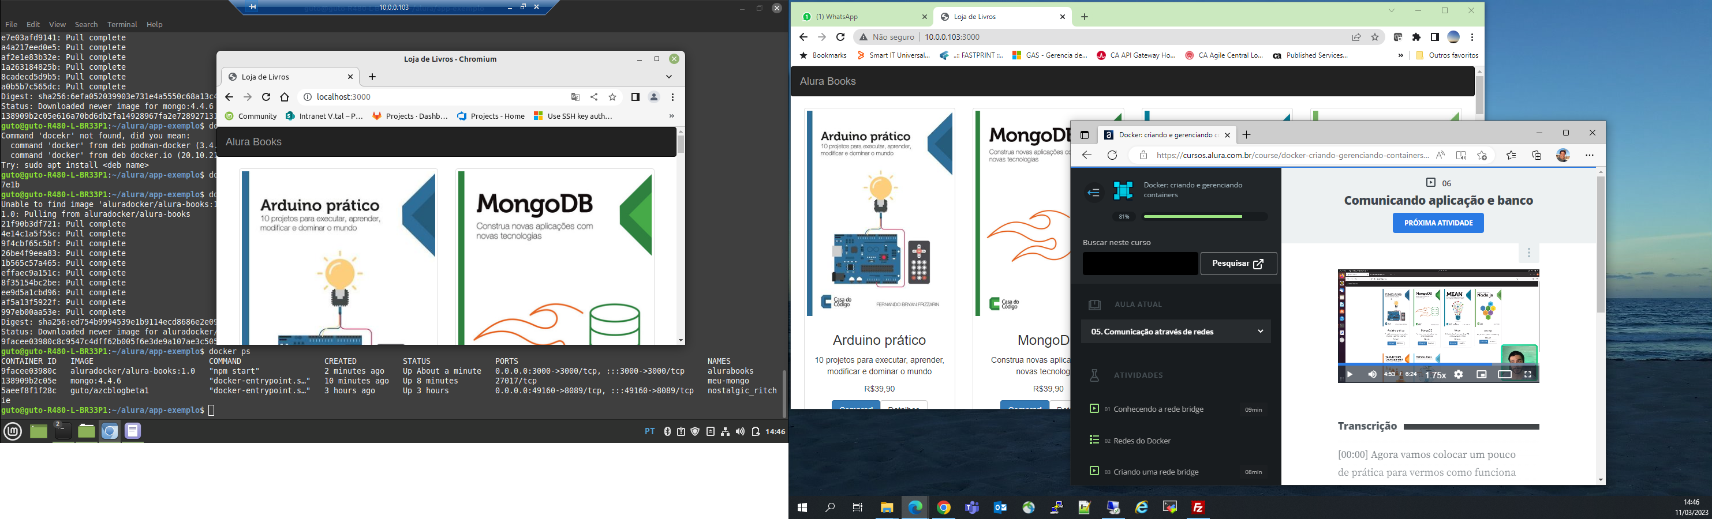The image size is (1712, 519).
Task: Open the Search menu in terminal
Action: [86, 25]
